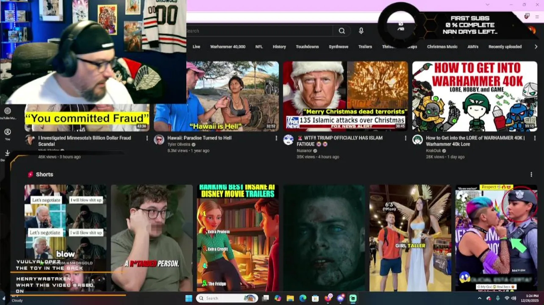Image resolution: width=544 pixels, height=305 pixels.
Task: Open the browser tab list dropdown chevron
Action: click(487, 5)
